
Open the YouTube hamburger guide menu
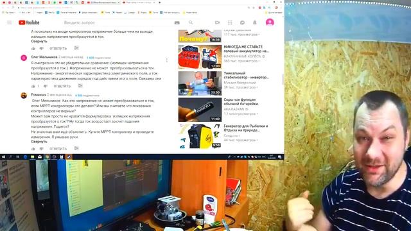[x=9, y=22]
